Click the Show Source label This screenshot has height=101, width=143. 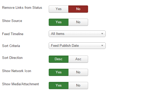click(x=12, y=21)
